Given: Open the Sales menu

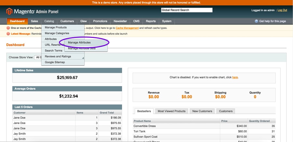Looking at the screenshot, I should [35, 21].
